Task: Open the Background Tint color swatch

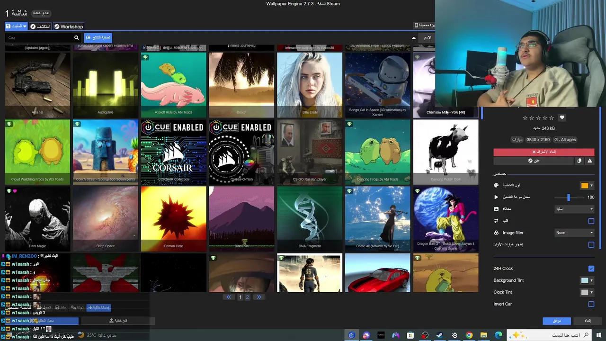Action: pos(585,280)
